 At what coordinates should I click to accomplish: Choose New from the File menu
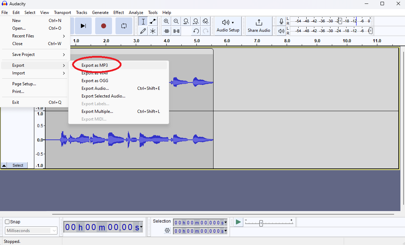click(34, 21)
